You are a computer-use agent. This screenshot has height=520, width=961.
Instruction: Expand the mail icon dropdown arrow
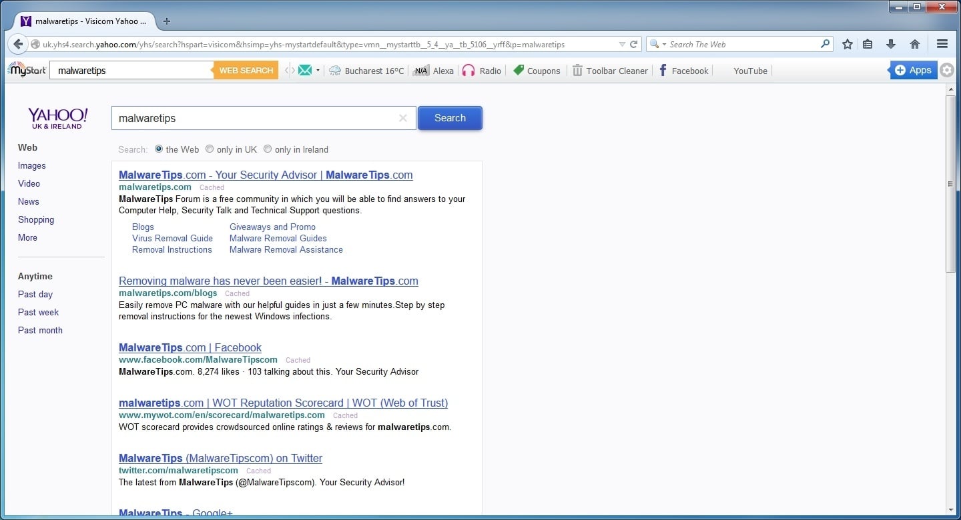(318, 71)
